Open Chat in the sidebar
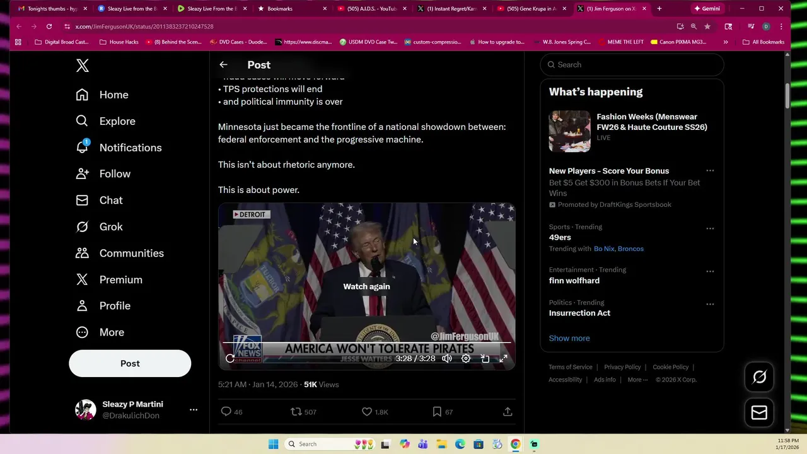Viewport: 807px width, 454px height. coord(99,201)
